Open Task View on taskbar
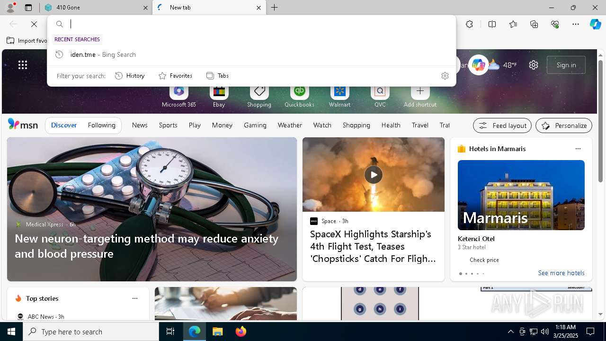Screen dimensions: 606x341 170,332
